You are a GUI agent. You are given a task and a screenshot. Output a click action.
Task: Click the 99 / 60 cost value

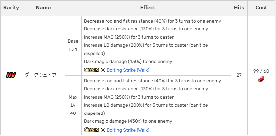tap(261, 71)
